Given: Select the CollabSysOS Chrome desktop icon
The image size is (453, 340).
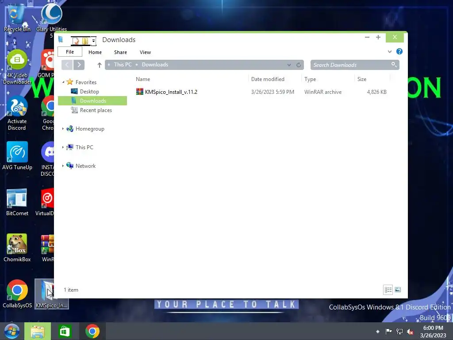Looking at the screenshot, I should pos(17,294).
